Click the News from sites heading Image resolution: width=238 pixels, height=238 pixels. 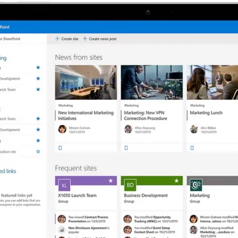(x=79, y=57)
